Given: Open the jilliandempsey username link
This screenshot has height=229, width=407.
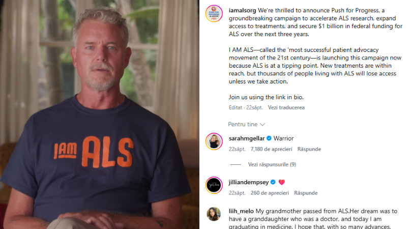Looking at the screenshot, I should pyautogui.click(x=249, y=182).
